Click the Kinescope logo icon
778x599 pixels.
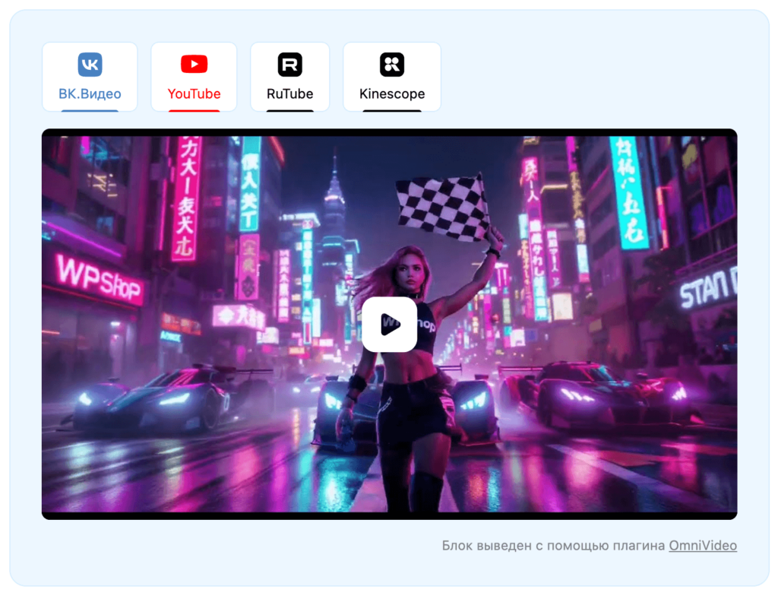[392, 65]
